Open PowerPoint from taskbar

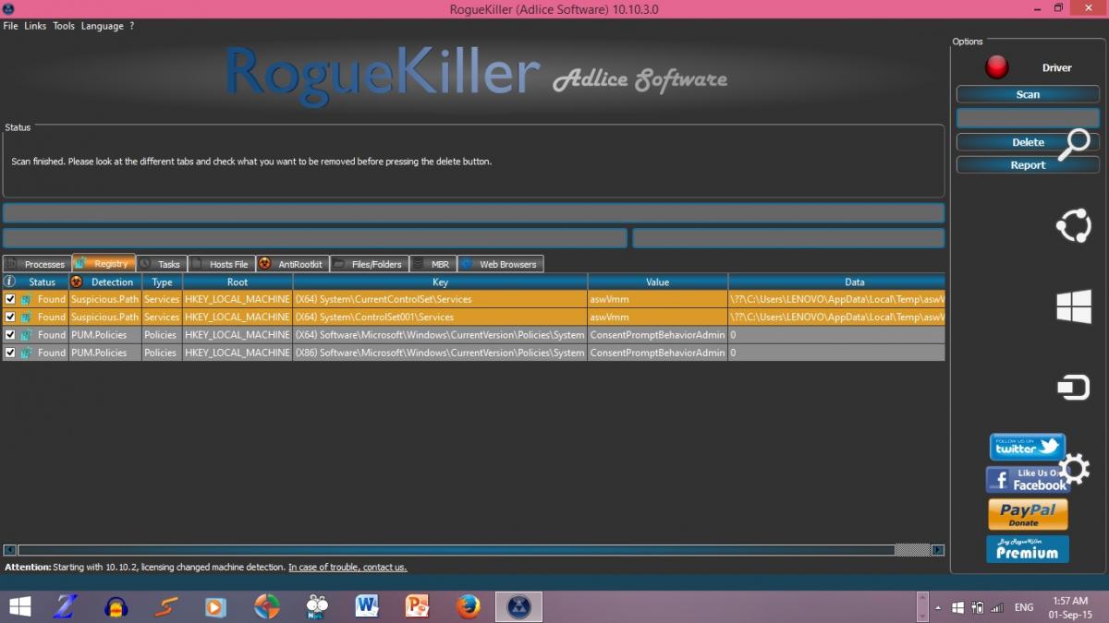tap(418, 606)
